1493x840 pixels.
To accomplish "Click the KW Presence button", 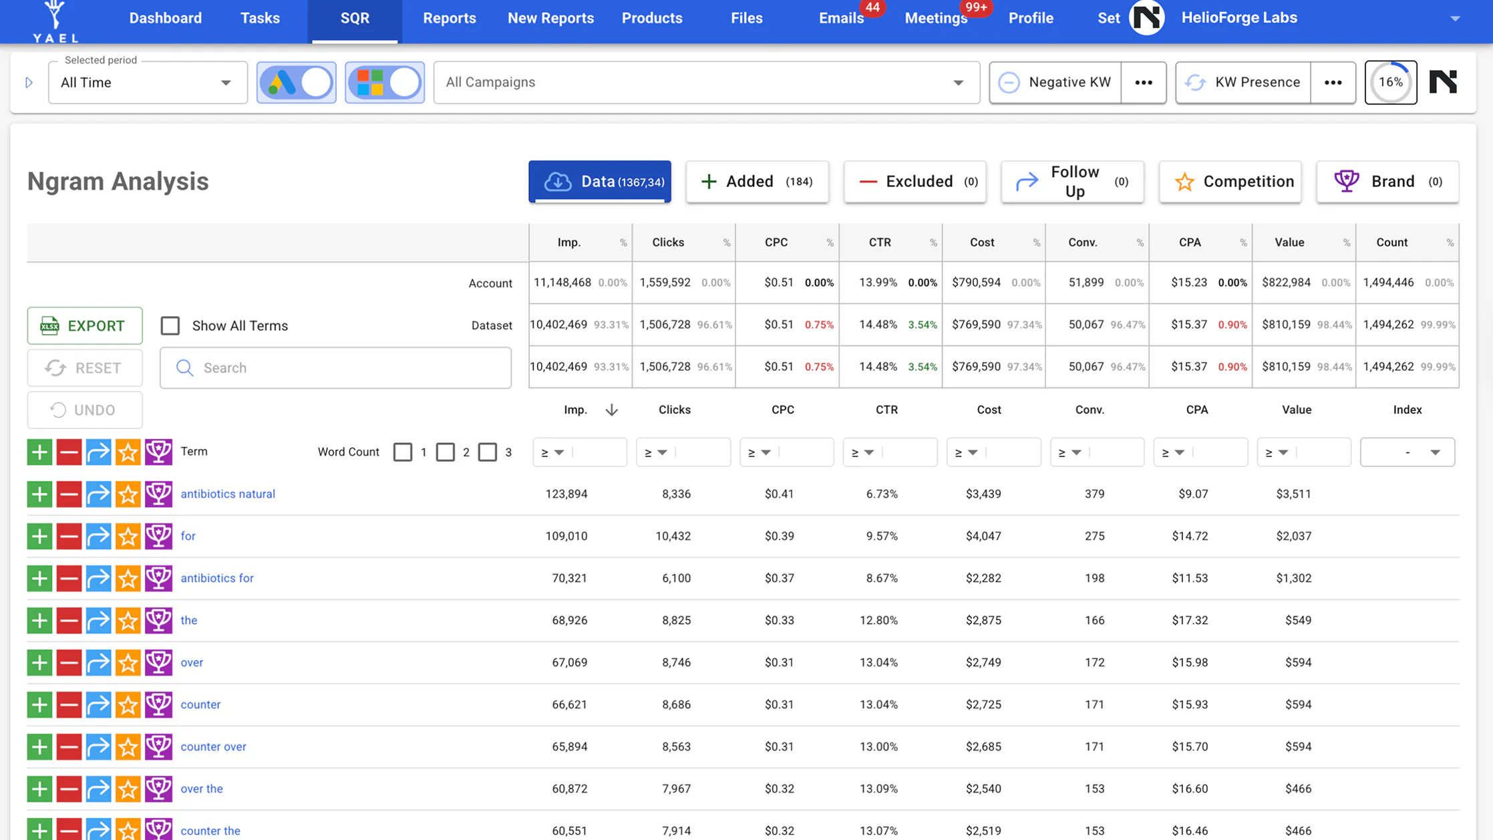I will [x=1243, y=82].
